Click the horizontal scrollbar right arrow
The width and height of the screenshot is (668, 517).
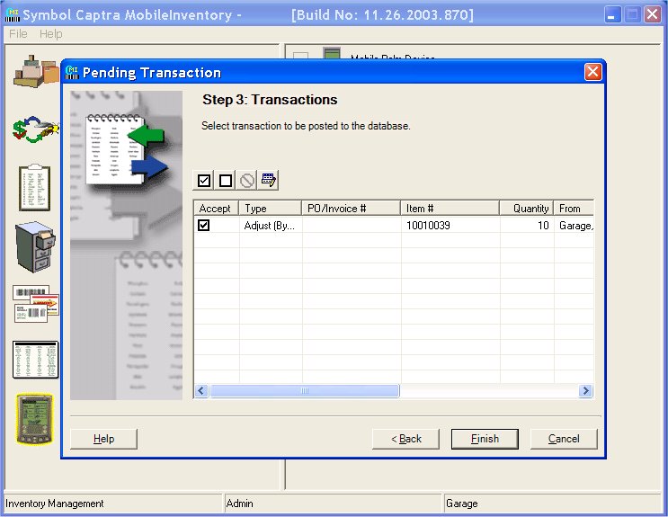(586, 390)
